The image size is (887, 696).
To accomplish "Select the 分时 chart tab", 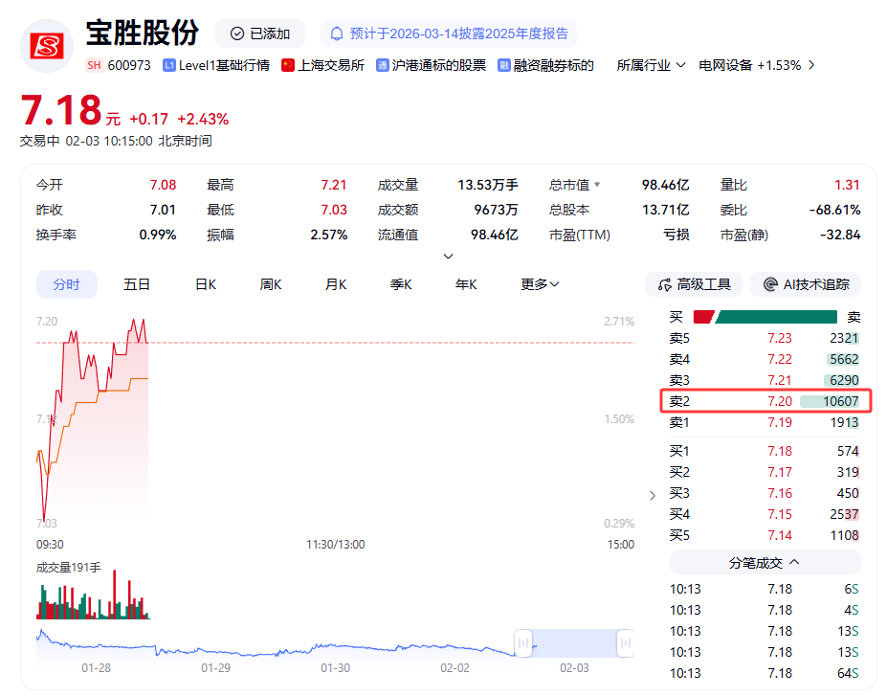I will (67, 284).
